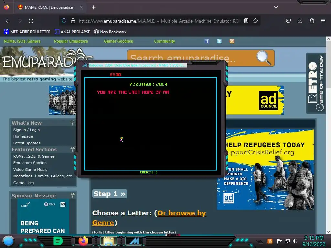Open the green notes app on taskbar
This screenshot has width=331, height=248.
[x=58, y=241]
